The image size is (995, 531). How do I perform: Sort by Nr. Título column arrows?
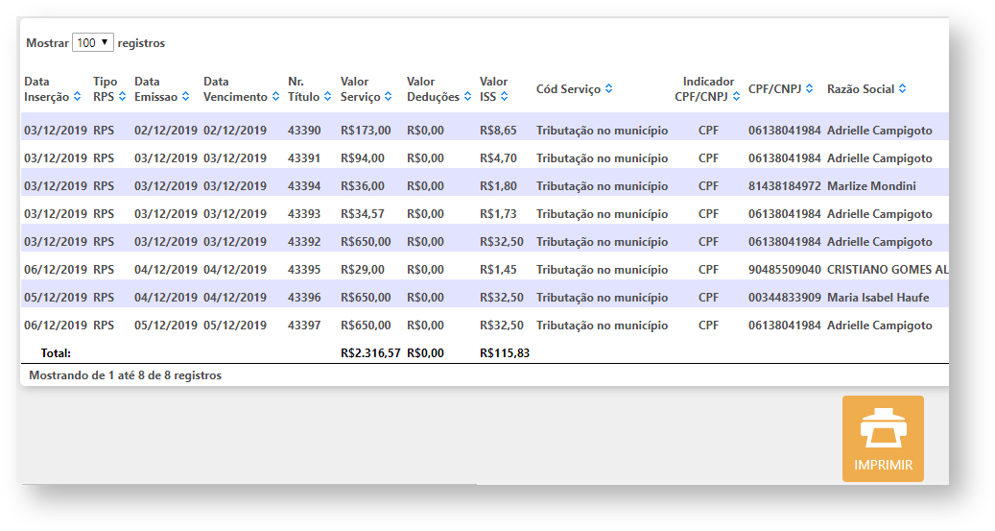[x=327, y=97]
